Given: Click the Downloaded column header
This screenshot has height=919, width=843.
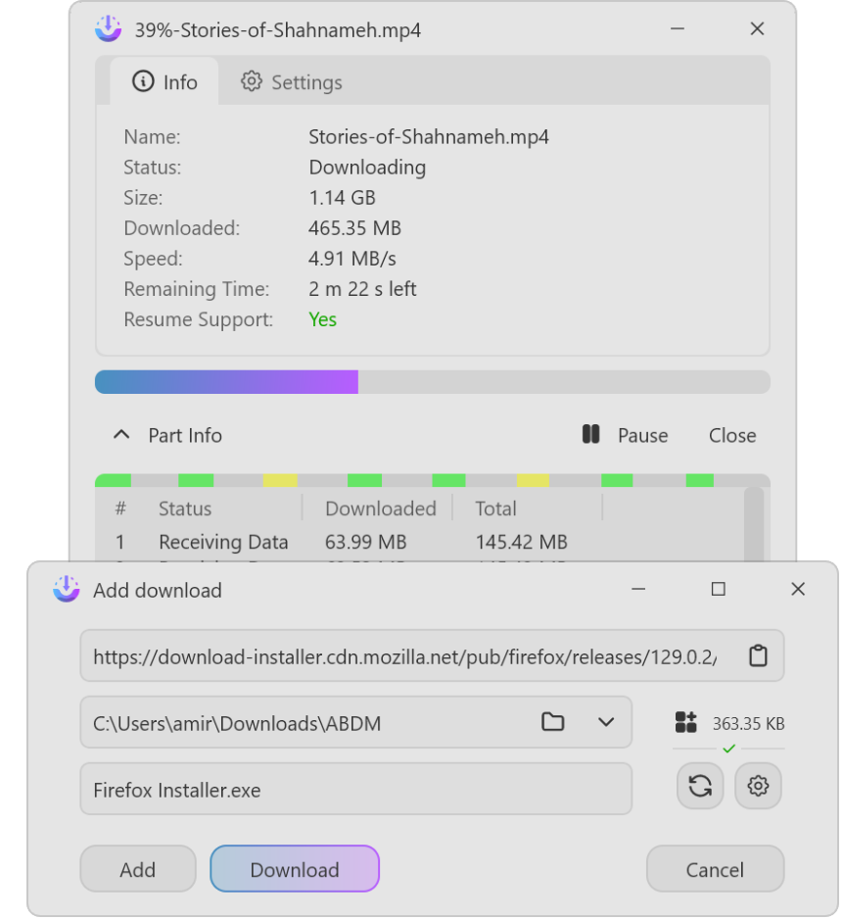Looking at the screenshot, I should pyautogui.click(x=380, y=508).
